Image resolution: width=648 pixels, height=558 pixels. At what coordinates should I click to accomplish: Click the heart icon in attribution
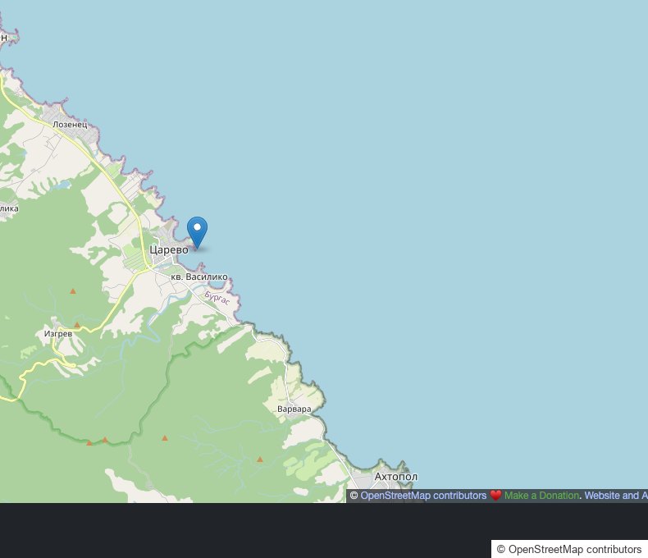(x=495, y=496)
